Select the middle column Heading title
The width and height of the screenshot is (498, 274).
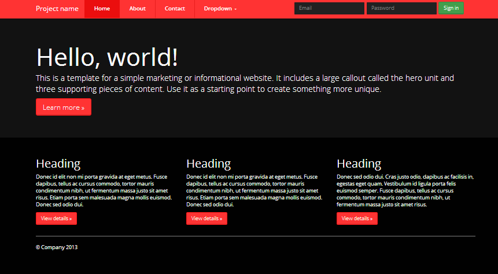point(208,164)
